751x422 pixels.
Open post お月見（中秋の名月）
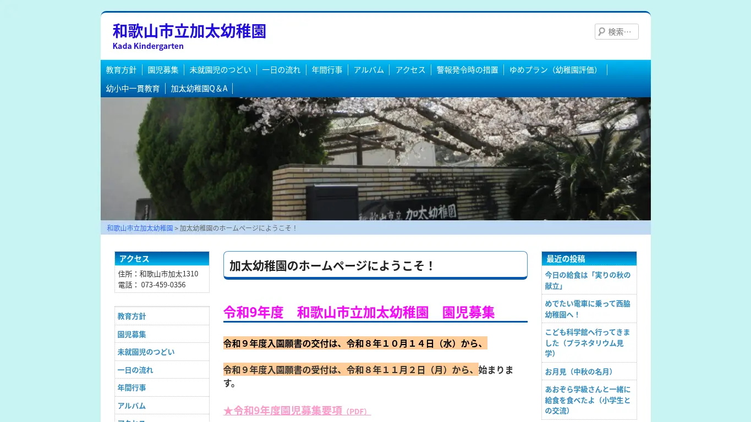(x=581, y=372)
